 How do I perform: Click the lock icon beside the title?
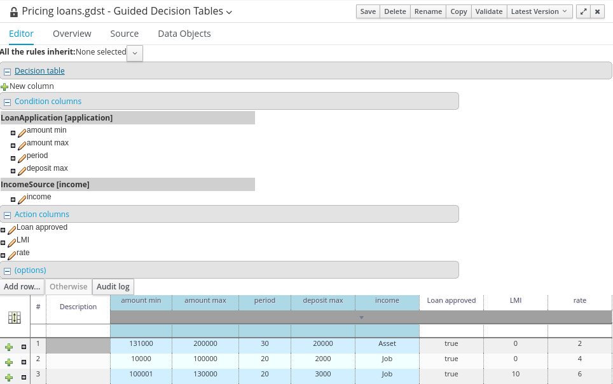coord(14,12)
